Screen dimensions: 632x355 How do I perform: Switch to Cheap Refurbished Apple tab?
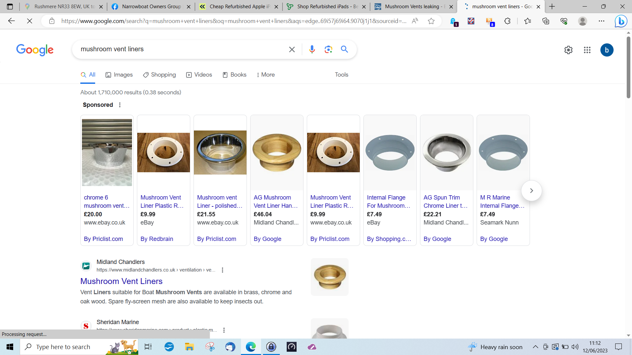coord(239,7)
